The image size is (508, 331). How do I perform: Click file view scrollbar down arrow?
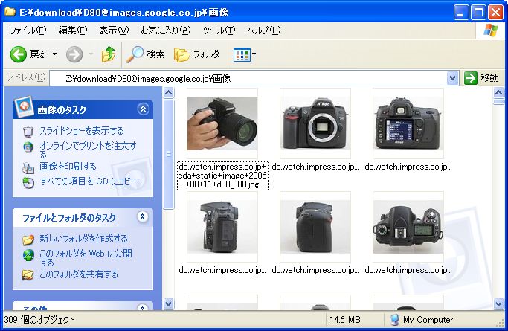pos(498,303)
